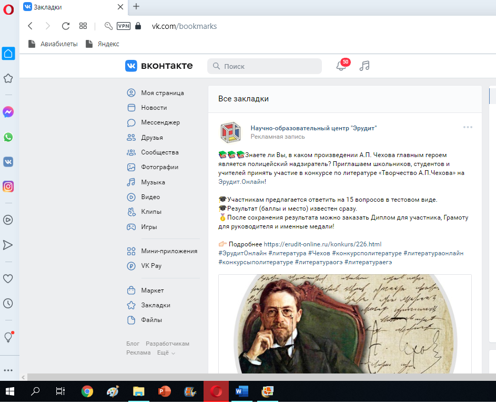
Task: Open the Эрудит.Онлайн link in post
Action: (x=242, y=182)
